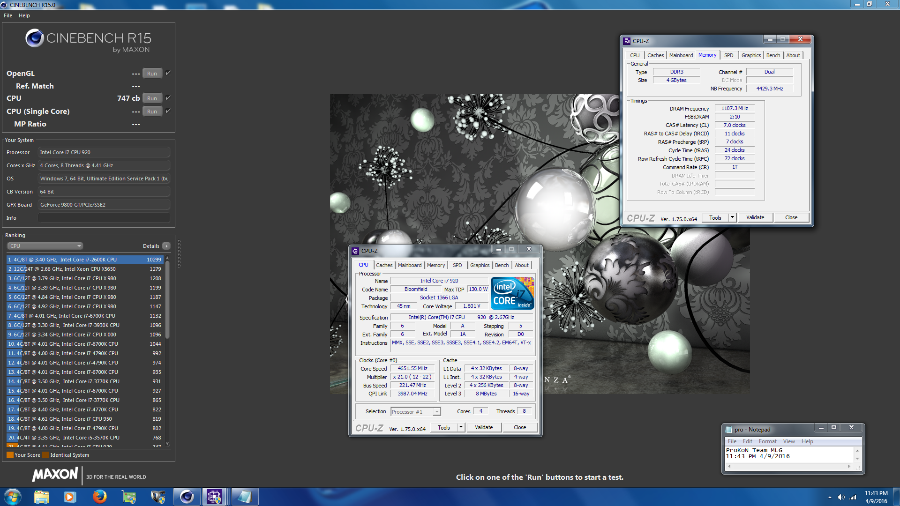Click the network signal tray icon
Screen dimensions: 900x506
pos(853,497)
